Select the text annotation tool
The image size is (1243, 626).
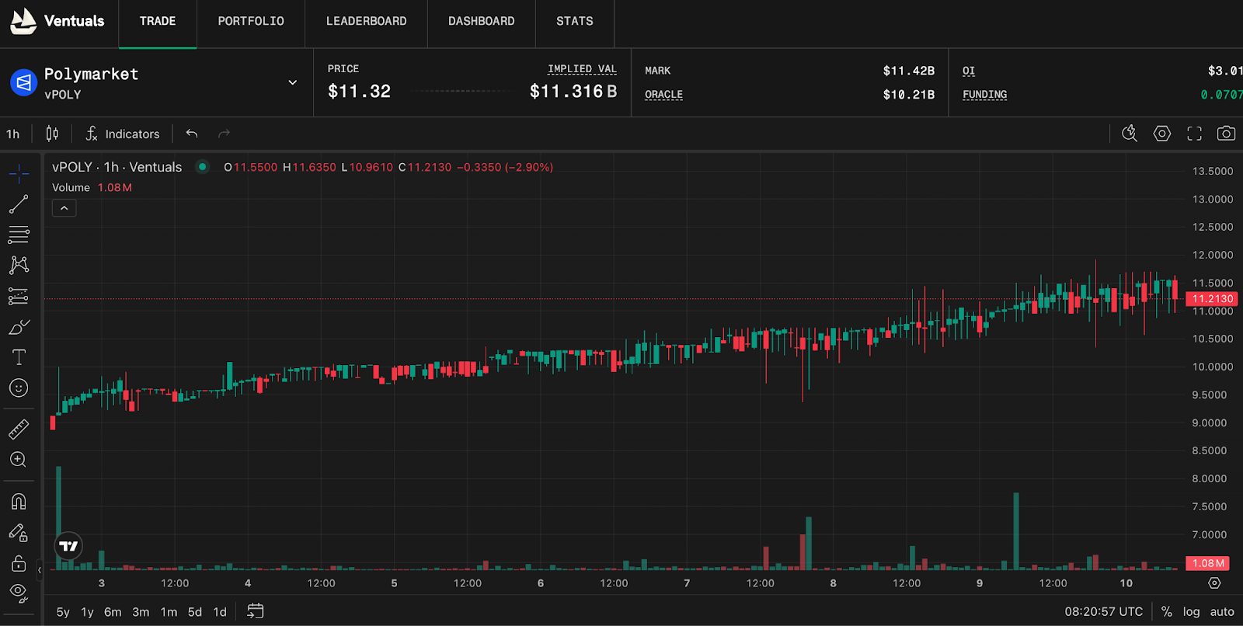(x=19, y=357)
